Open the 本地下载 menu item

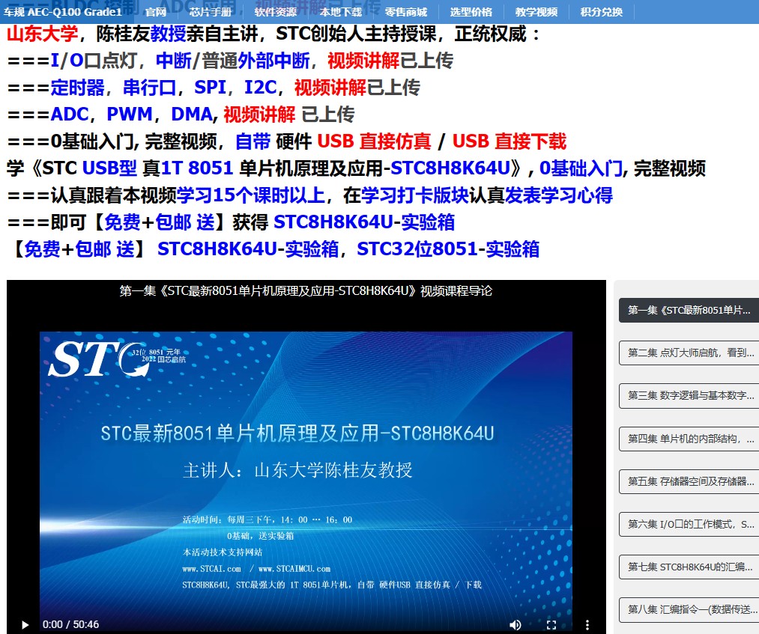click(x=340, y=12)
